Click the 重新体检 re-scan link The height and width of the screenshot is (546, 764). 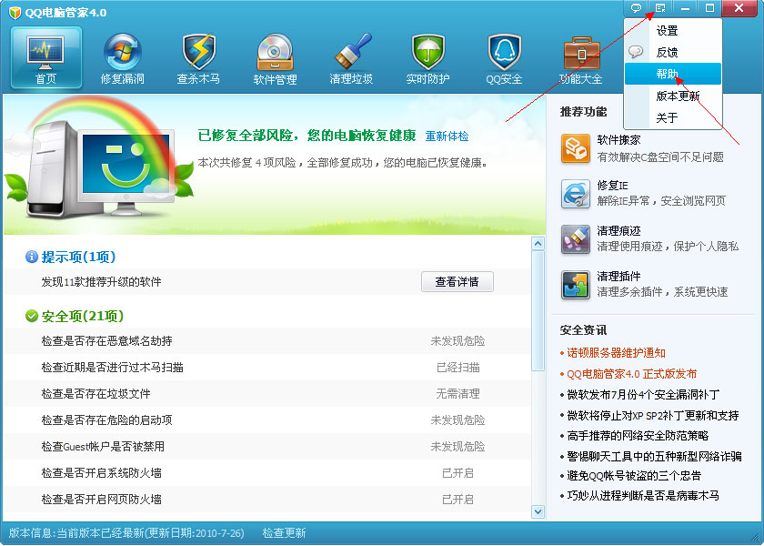(447, 136)
